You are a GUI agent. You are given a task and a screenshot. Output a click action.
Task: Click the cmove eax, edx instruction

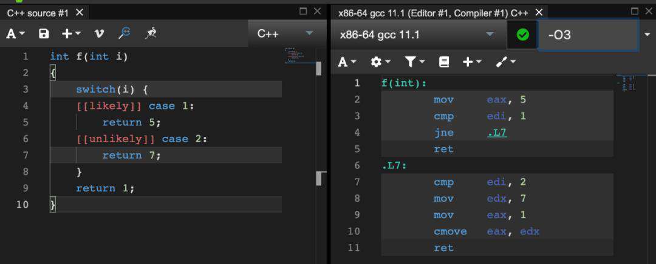click(x=487, y=231)
